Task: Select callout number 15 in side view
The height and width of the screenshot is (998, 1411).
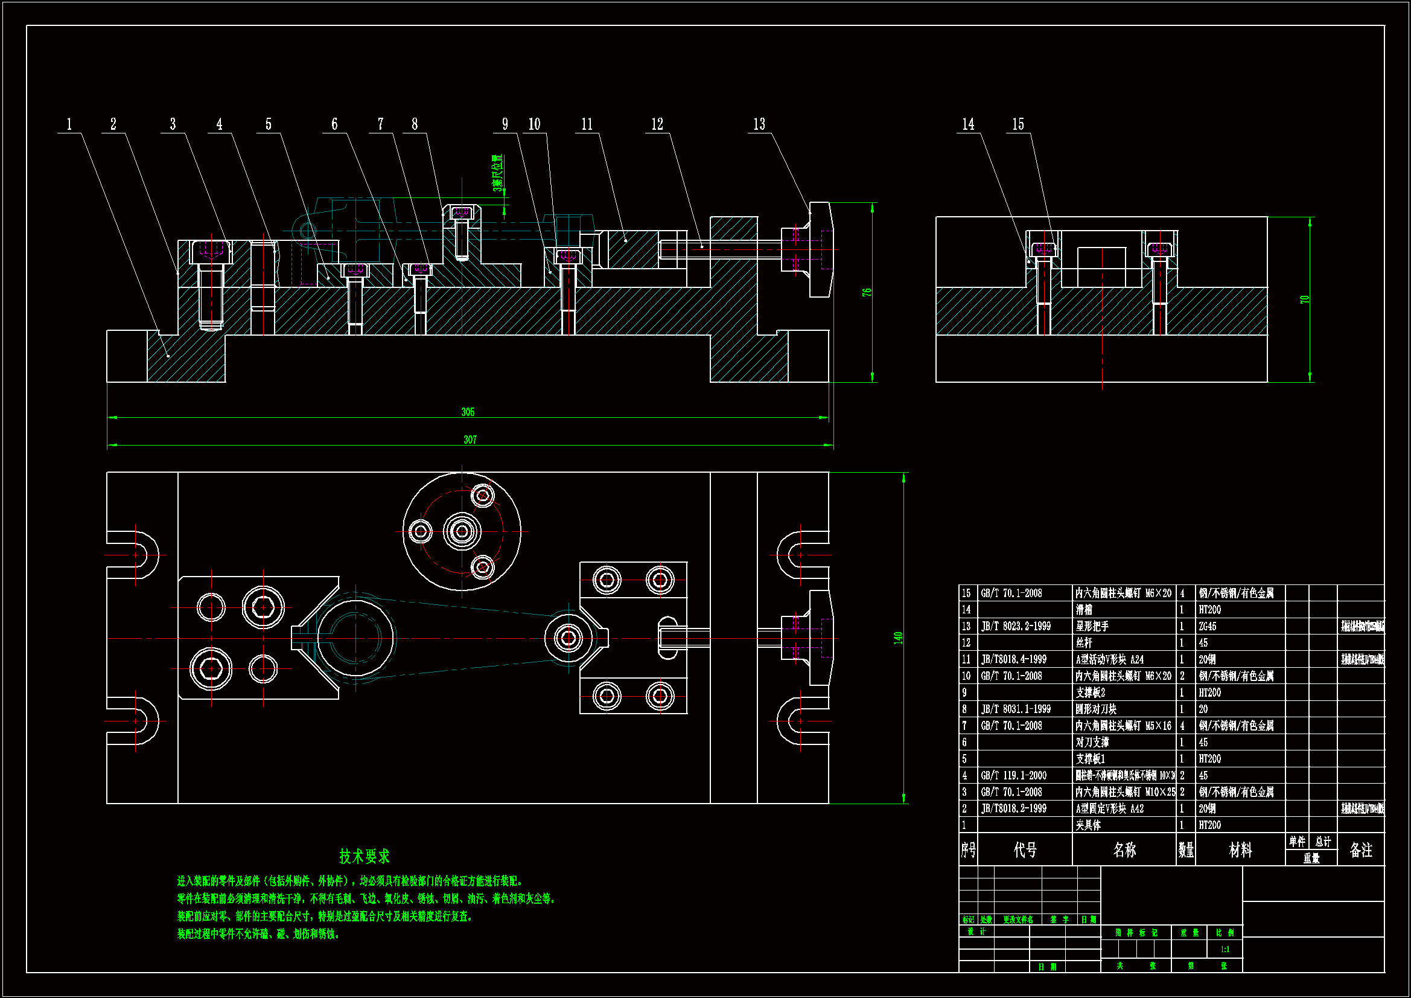Action: (x=1018, y=124)
